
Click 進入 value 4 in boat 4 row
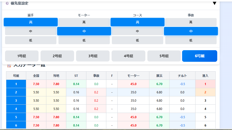point(205,109)
